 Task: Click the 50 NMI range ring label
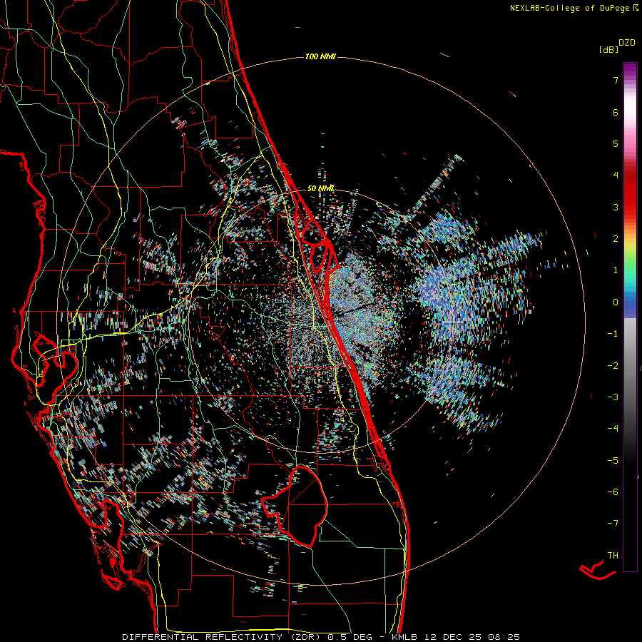[x=320, y=189]
